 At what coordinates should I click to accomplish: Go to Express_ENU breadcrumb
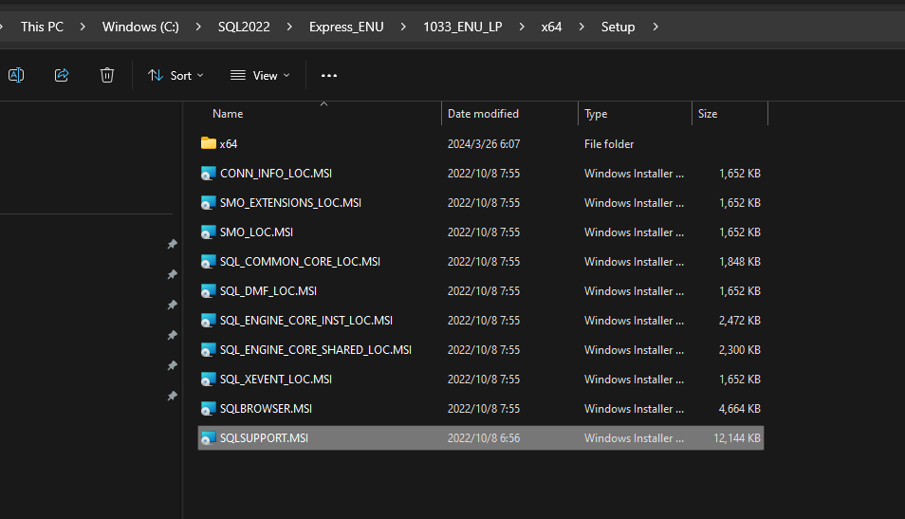click(x=346, y=27)
